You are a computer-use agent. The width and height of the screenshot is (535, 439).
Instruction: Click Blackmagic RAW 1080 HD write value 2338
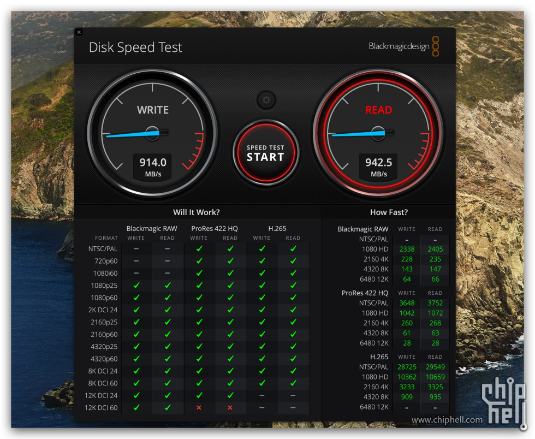pyautogui.click(x=407, y=249)
